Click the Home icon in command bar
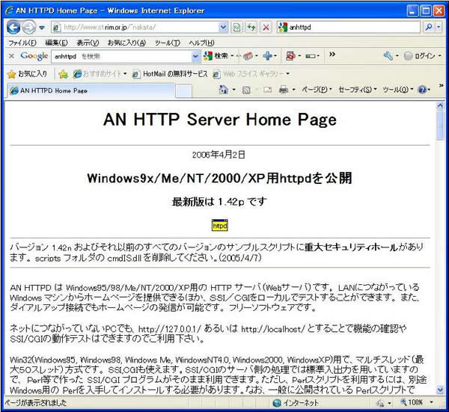 tap(223, 90)
